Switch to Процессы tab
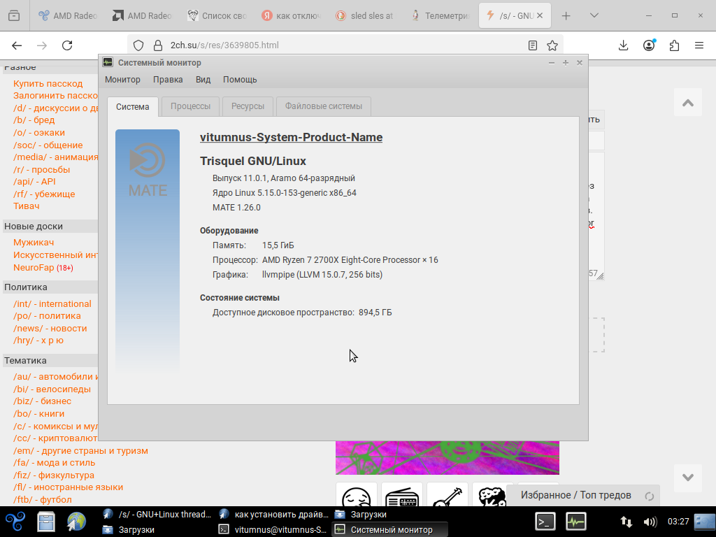This screenshot has height=537, width=716. [190, 106]
